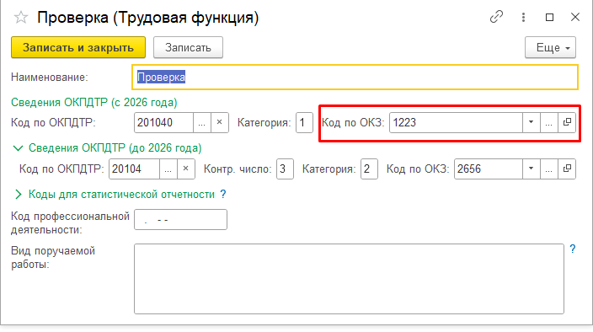Show help for Вид поручаемой работы

click(573, 249)
